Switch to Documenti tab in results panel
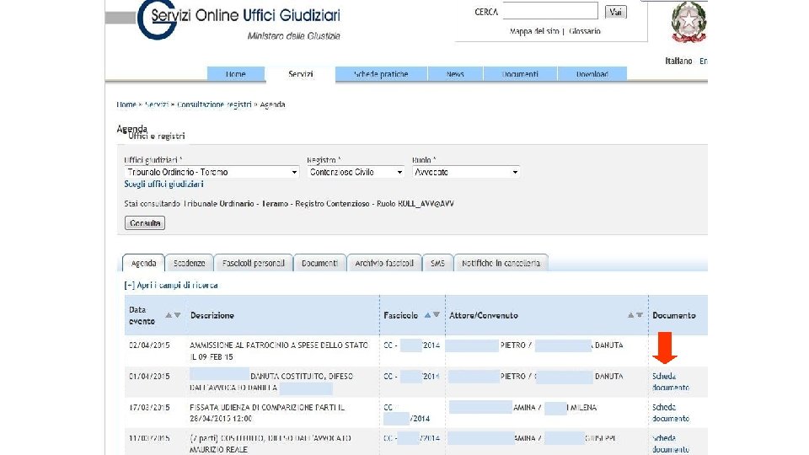This screenshot has height=455, width=809. [320, 263]
